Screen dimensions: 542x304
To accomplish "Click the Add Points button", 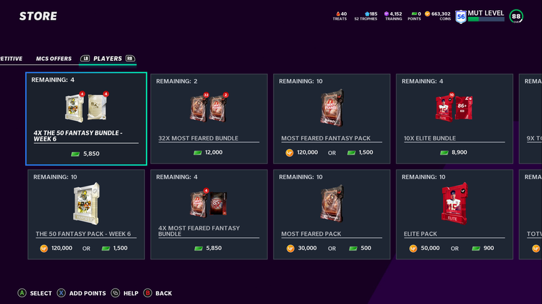I will 81,293.
